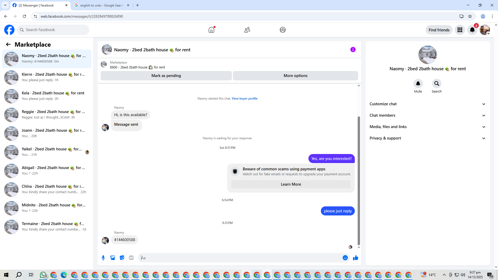Image resolution: width=498 pixels, height=280 pixels.
Task: Attach a photo using the image icon
Action: (113, 258)
